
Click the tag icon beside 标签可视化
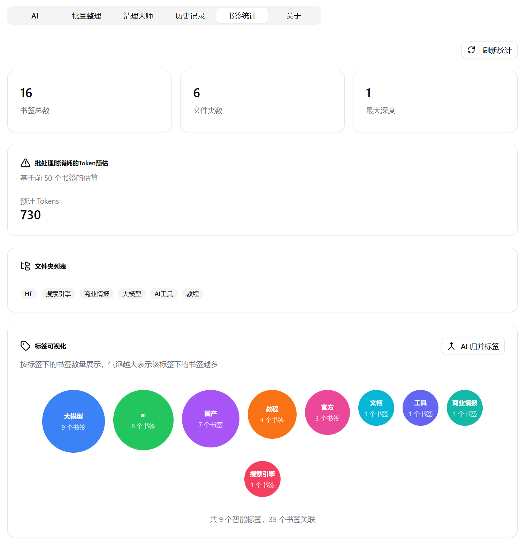pos(25,346)
